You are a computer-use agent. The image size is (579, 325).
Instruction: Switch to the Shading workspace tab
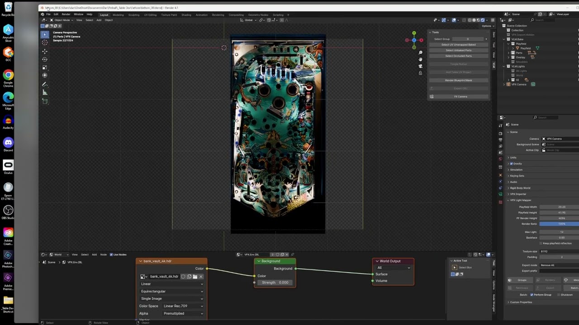[186, 15]
